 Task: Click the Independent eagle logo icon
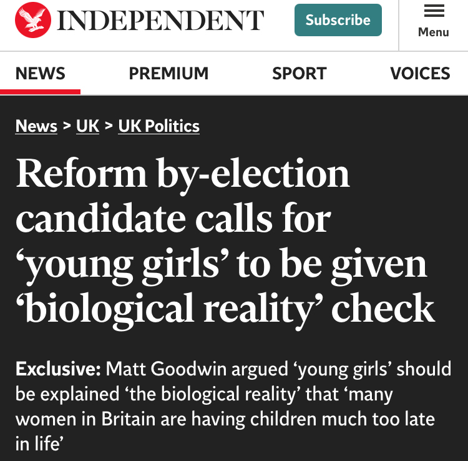point(32,20)
